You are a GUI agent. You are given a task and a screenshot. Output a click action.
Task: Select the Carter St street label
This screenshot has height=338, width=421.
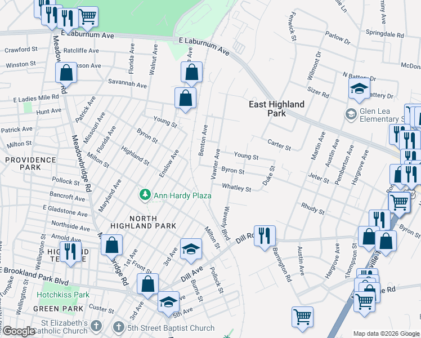point(279,145)
